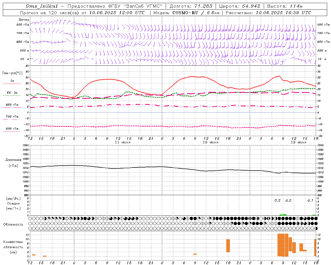Click the 500 гПа temperature legend entry
Image resolution: width=331 pixels, height=265 pixels.
click(12, 130)
